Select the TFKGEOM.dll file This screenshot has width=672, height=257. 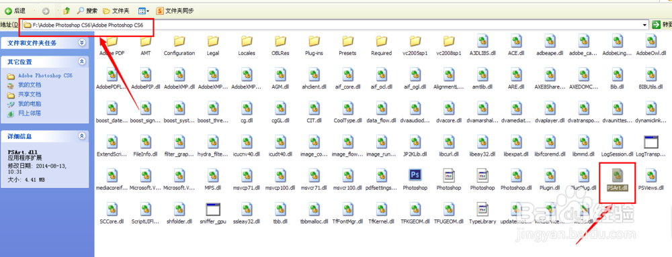415,213
